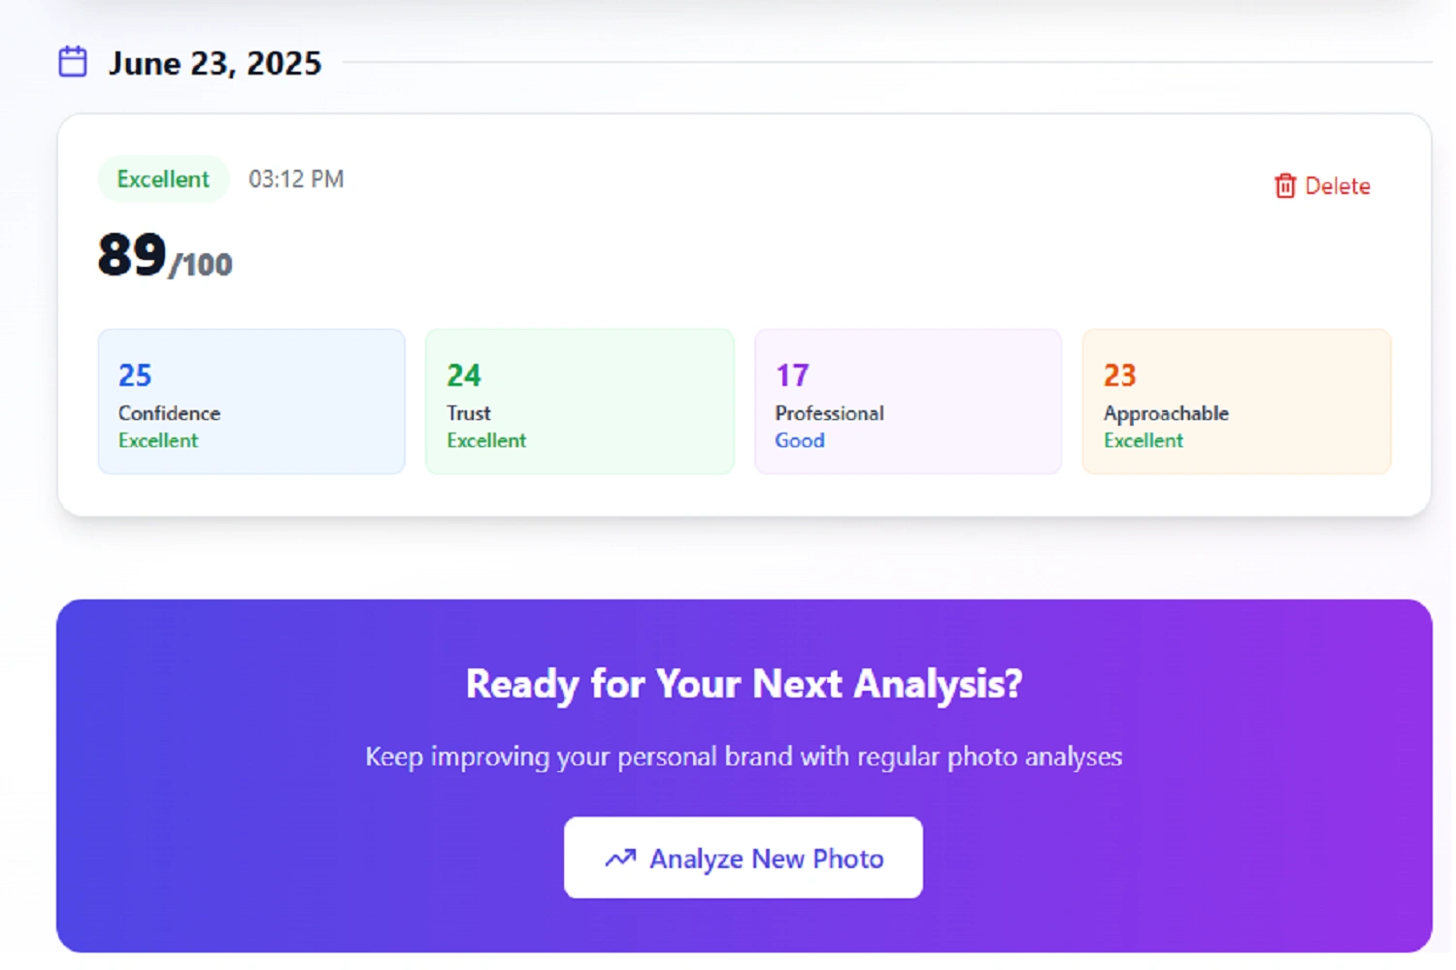
Task: Click the 03:12 PM timestamp
Action: pos(296,179)
